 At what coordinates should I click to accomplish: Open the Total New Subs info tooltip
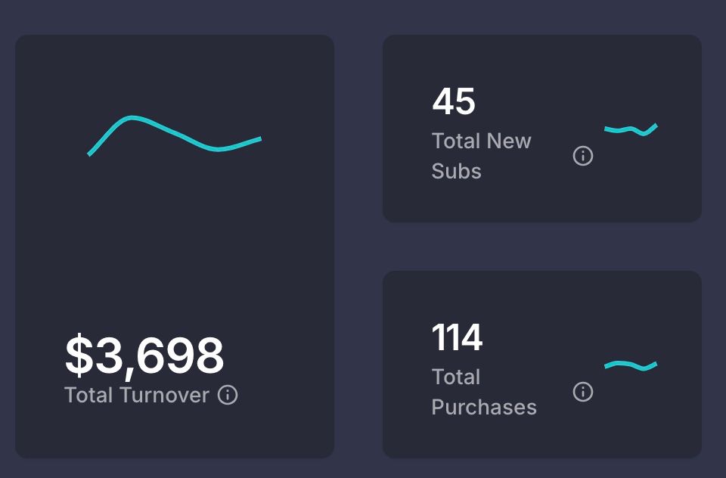click(582, 156)
